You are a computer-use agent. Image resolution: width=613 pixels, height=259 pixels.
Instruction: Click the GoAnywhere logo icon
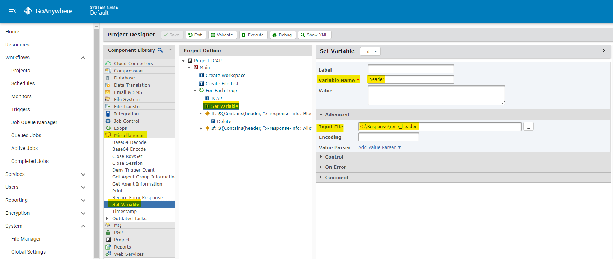(x=28, y=11)
